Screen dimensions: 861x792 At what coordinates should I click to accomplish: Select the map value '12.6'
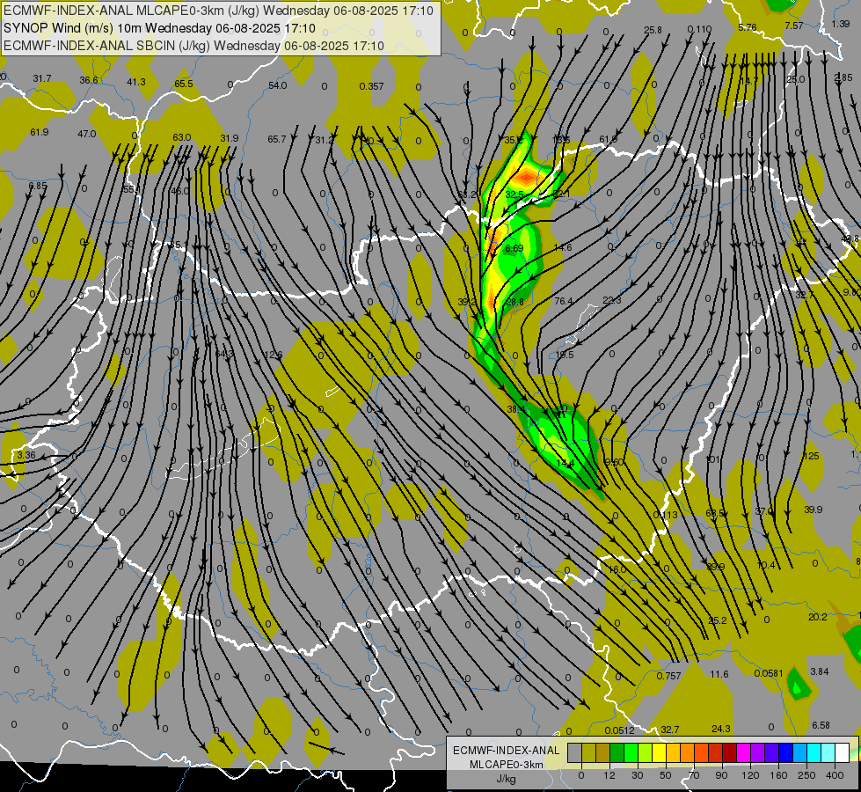click(273, 355)
